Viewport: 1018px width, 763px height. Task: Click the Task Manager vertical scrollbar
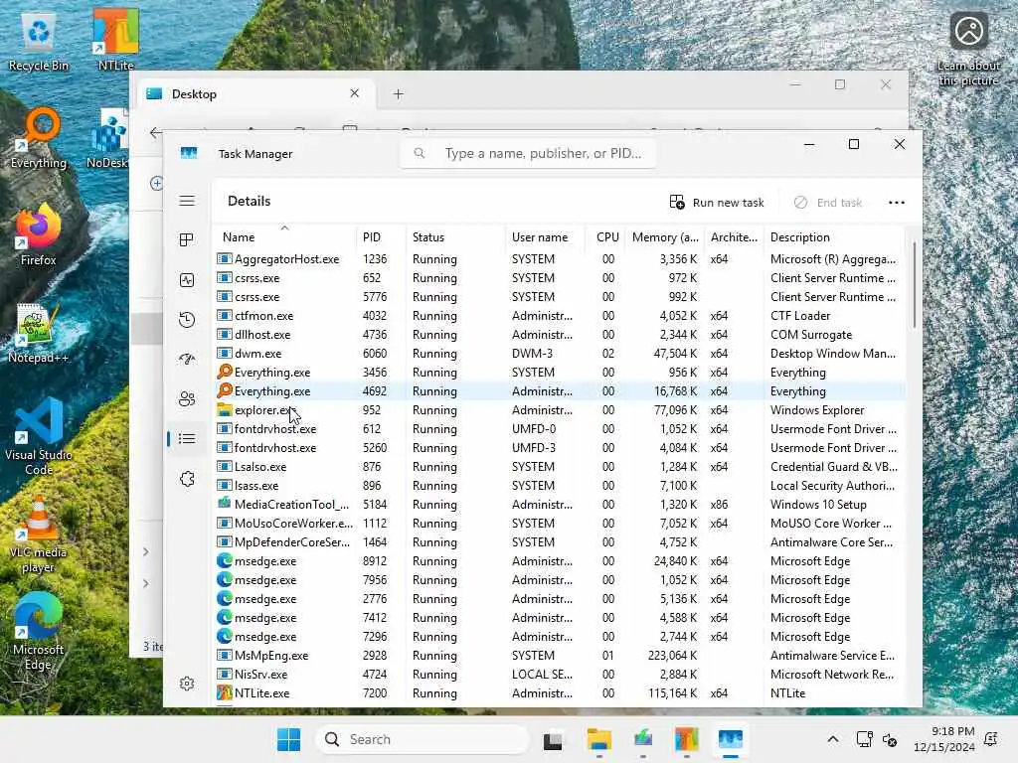[x=915, y=285]
